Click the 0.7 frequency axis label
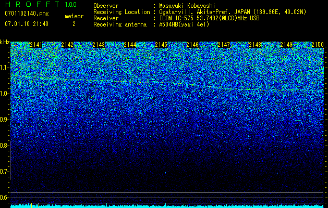 coord(4,172)
